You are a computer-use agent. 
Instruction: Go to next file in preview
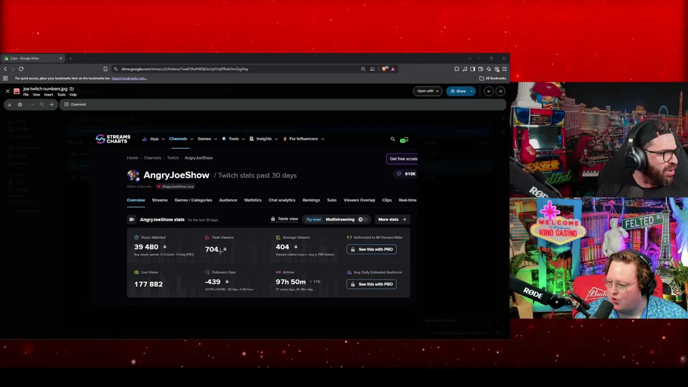pos(500,91)
